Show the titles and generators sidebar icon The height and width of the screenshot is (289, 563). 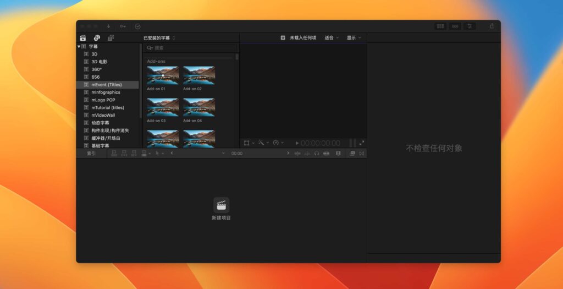111,38
